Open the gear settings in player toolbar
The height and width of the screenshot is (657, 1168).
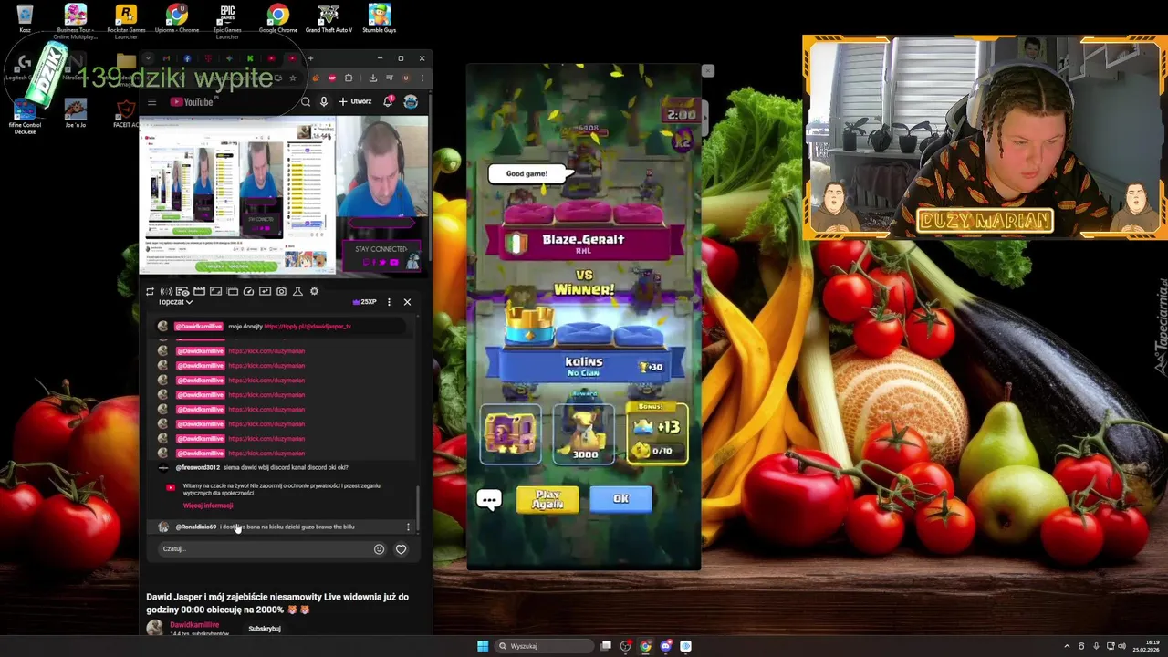pos(314,291)
